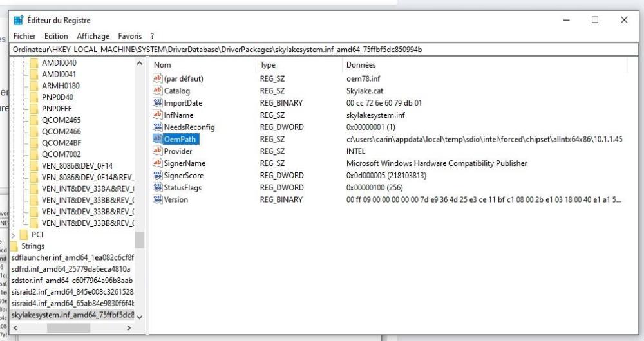Screen dimensions: 644x341
Task: Click the OemPath temp folder path value
Action: (x=484, y=139)
